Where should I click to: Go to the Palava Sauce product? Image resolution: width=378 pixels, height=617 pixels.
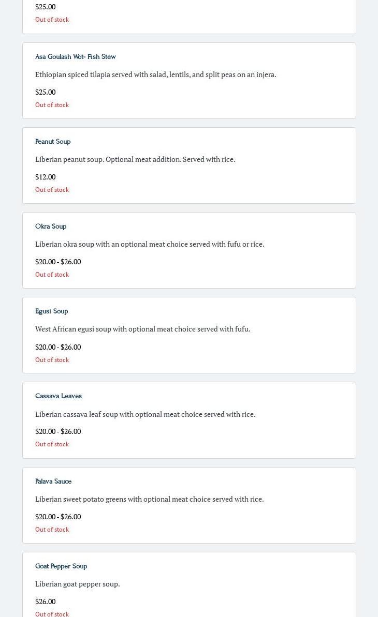(53, 481)
